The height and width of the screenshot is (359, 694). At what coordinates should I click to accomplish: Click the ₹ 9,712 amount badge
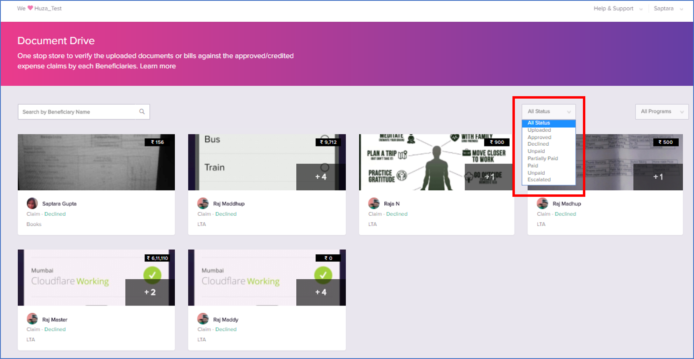coord(328,142)
